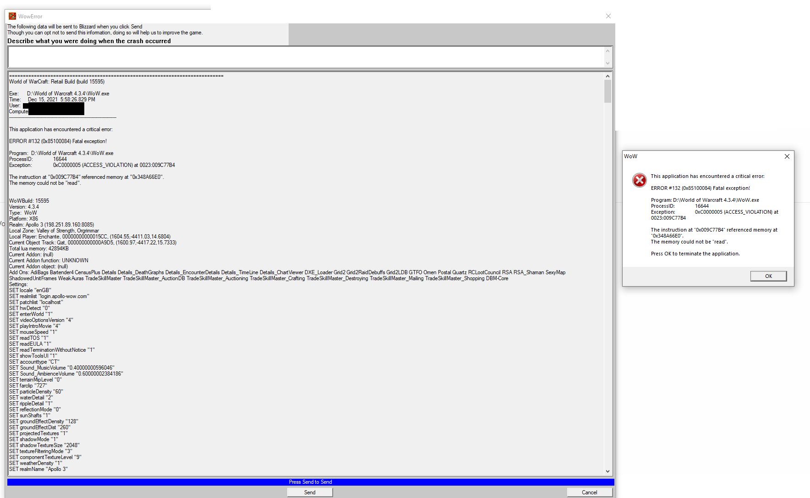
Task: Click the blue 'Press Send to Send' bar
Action: click(x=311, y=482)
